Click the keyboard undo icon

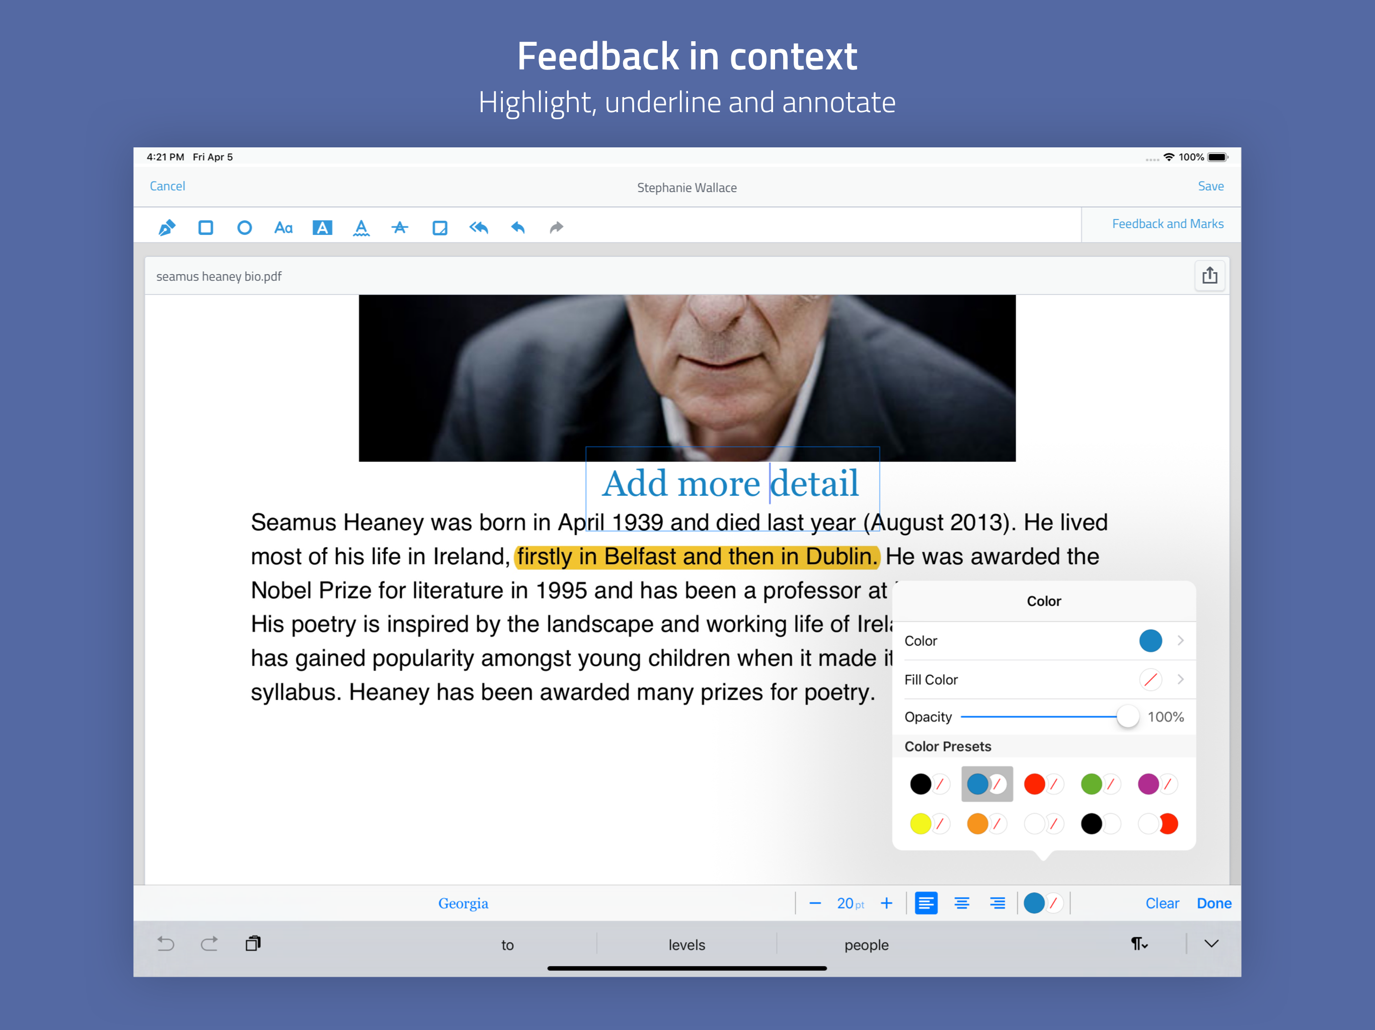[x=166, y=943]
